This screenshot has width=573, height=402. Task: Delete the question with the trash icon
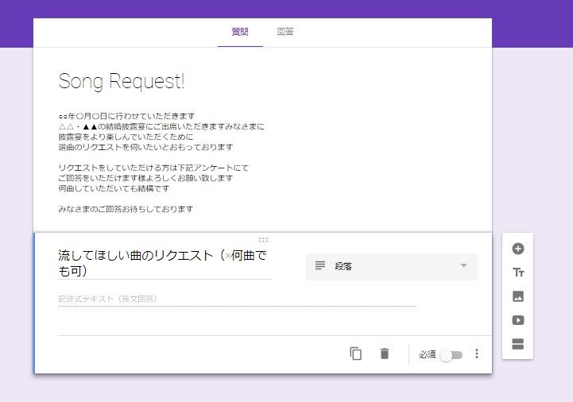[x=385, y=354]
